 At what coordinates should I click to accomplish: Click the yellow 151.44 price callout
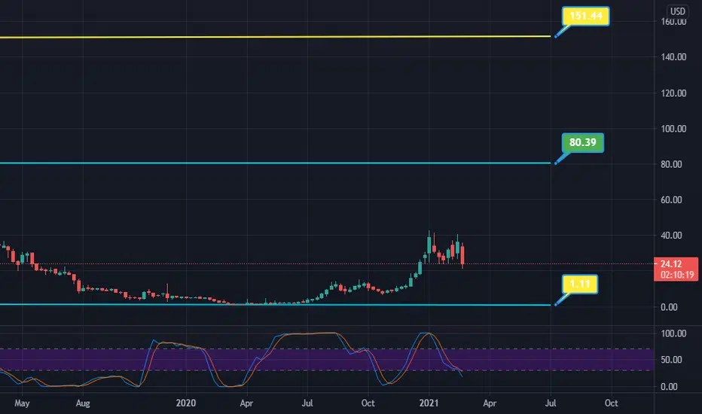[x=585, y=16]
